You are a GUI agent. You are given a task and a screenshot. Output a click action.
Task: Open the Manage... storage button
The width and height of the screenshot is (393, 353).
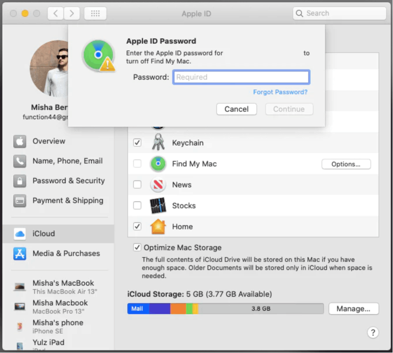click(x=354, y=309)
